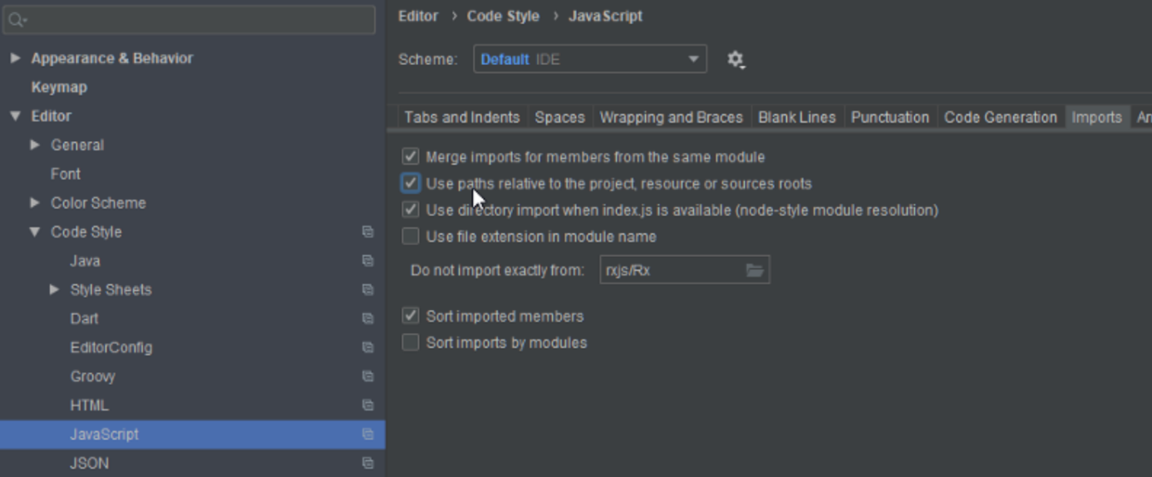Click the copy icon beside Groovy

click(368, 376)
